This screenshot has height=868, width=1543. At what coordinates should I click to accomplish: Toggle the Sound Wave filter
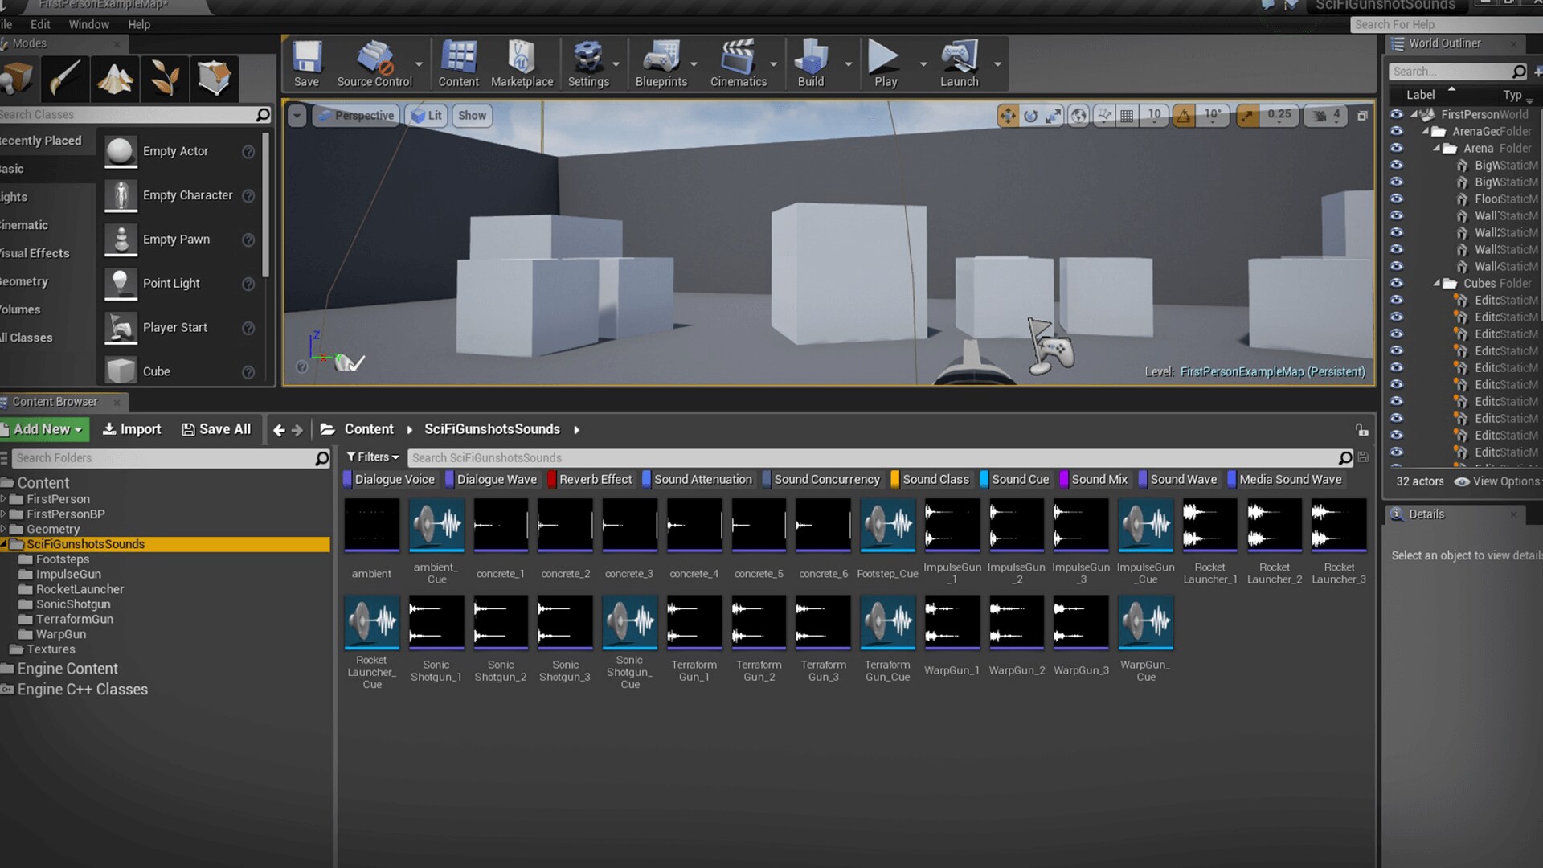coord(1182,480)
